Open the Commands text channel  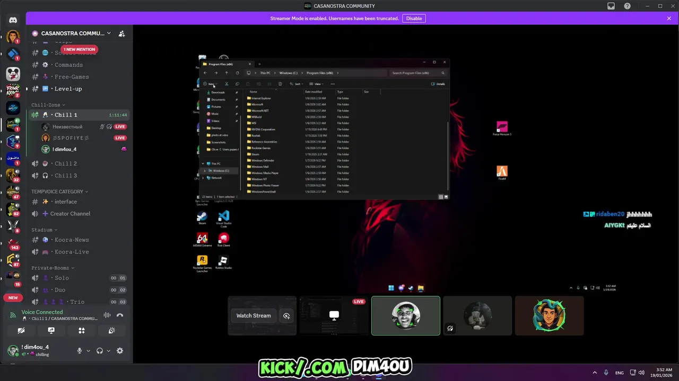click(x=79, y=65)
